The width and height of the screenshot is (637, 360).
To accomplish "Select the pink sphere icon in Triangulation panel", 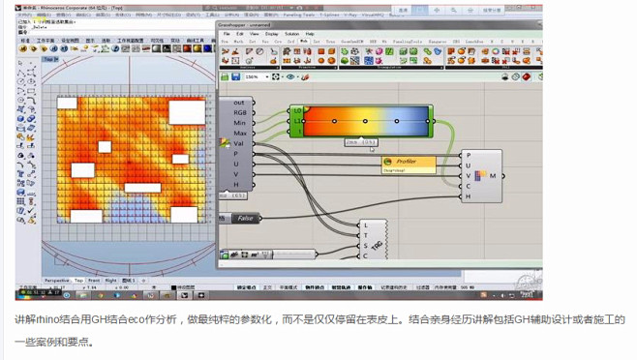I will pos(379,51).
